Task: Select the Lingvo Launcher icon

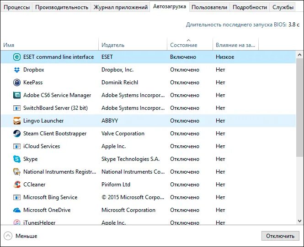Action: click(17, 121)
